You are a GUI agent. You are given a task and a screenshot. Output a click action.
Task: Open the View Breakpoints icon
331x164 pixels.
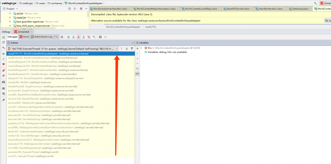tap(3, 71)
